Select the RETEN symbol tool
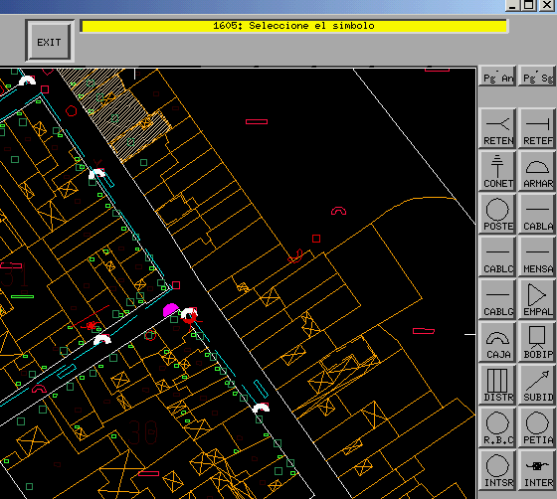Image resolution: width=557 pixels, height=499 pixels. pyautogui.click(x=497, y=128)
